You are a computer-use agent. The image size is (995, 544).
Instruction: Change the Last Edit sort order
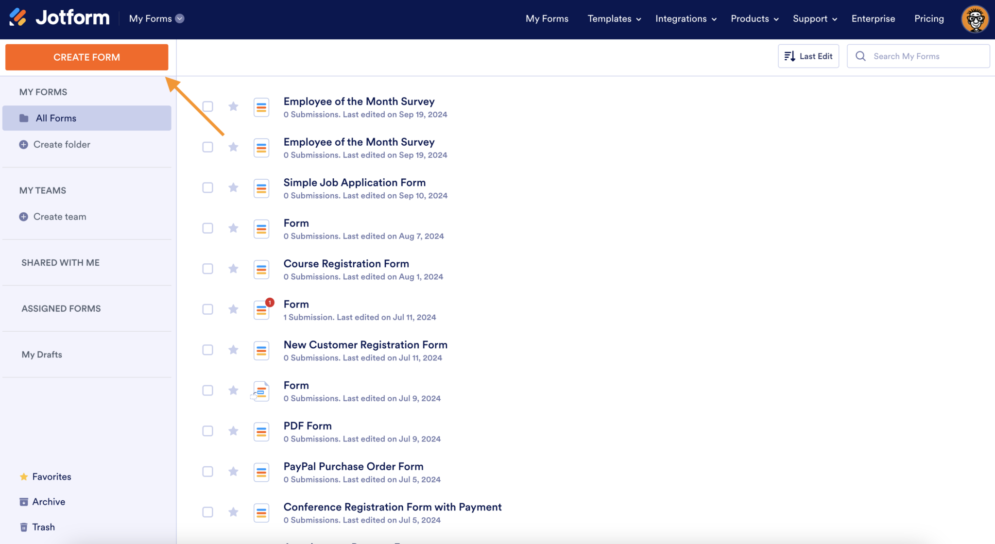pos(808,56)
